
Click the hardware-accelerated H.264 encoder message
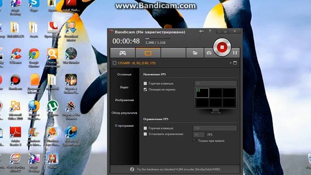click(x=178, y=170)
